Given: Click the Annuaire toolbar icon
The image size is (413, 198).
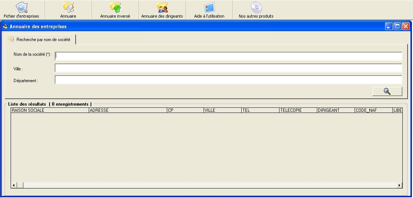Looking at the screenshot, I should (68, 8).
